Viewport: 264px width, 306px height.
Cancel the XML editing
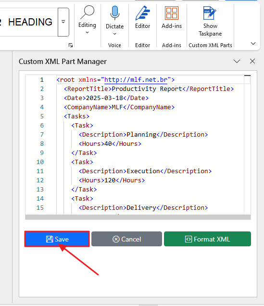pos(126,239)
